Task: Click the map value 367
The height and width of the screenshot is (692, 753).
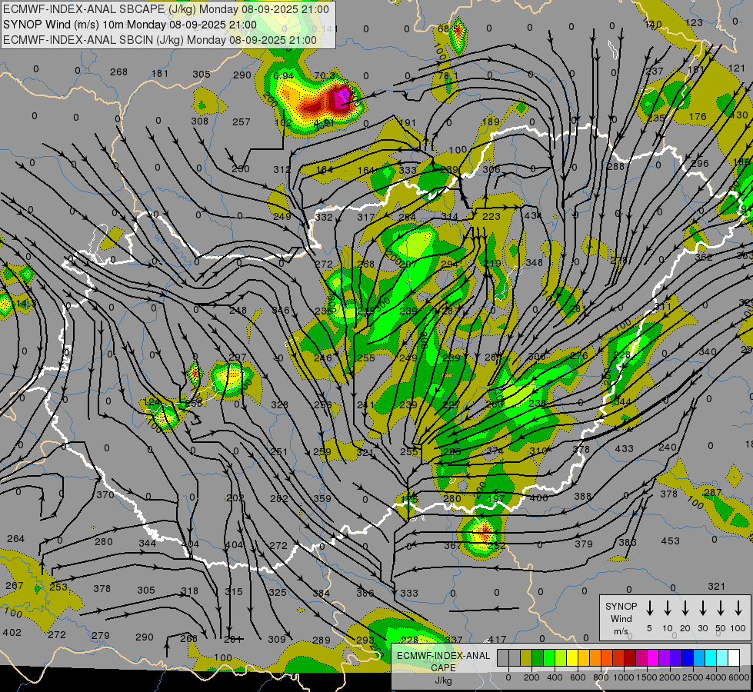Action: (452, 546)
